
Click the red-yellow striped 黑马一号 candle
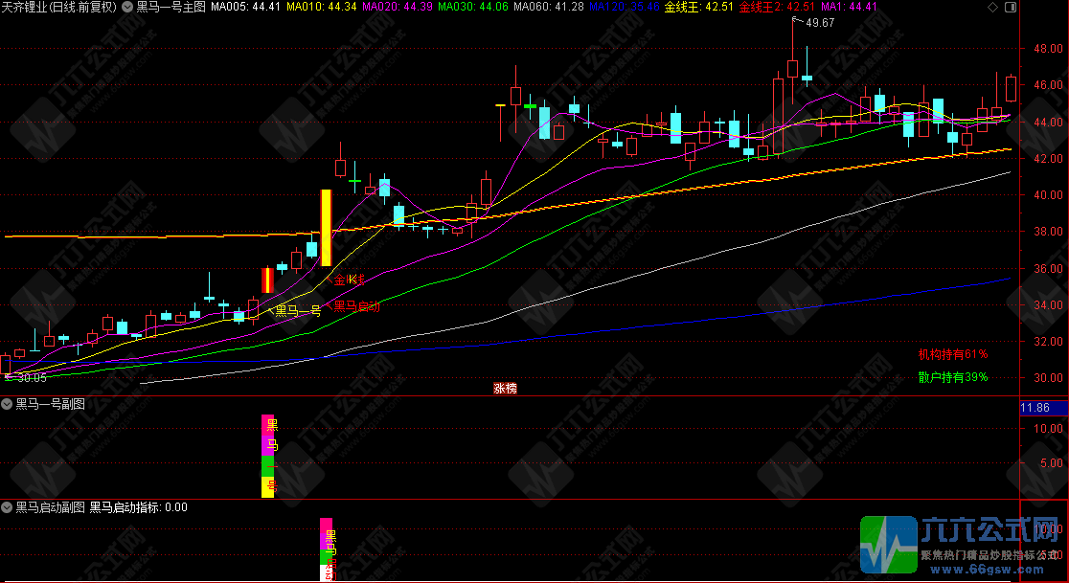point(268,280)
